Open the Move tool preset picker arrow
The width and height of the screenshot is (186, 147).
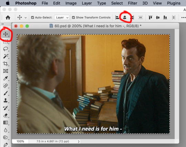(x=25, y=18)
